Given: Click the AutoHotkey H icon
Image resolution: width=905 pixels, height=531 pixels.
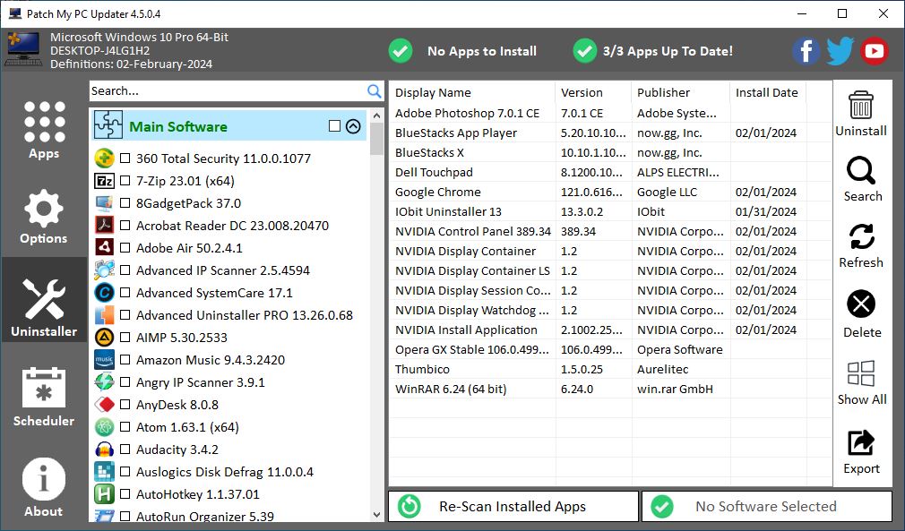Looking at the screenshot, I should pos(105,494).
